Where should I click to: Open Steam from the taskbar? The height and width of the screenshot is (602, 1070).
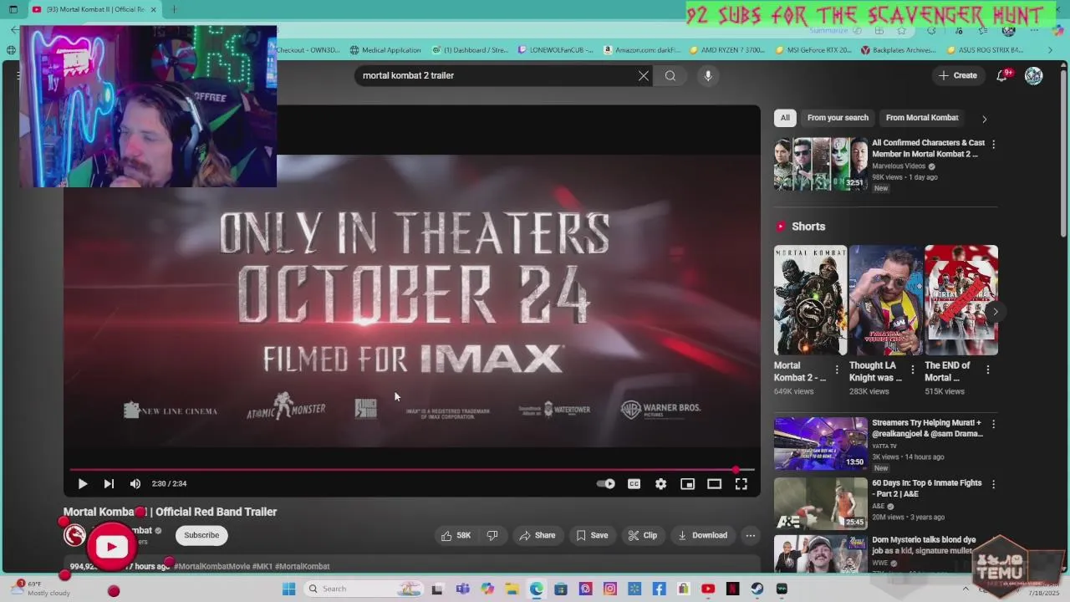click(x=757, y=589)
